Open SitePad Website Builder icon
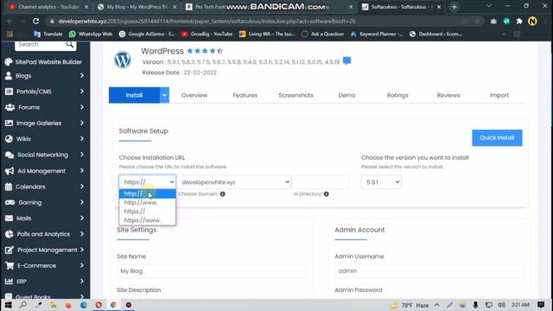553x311 pixels. pyautogui.click(x=9, y=62)
